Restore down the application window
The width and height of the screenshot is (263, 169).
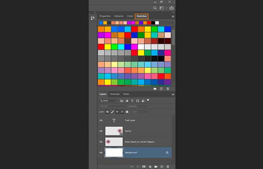pyautogui.click(x=161, y=2)
